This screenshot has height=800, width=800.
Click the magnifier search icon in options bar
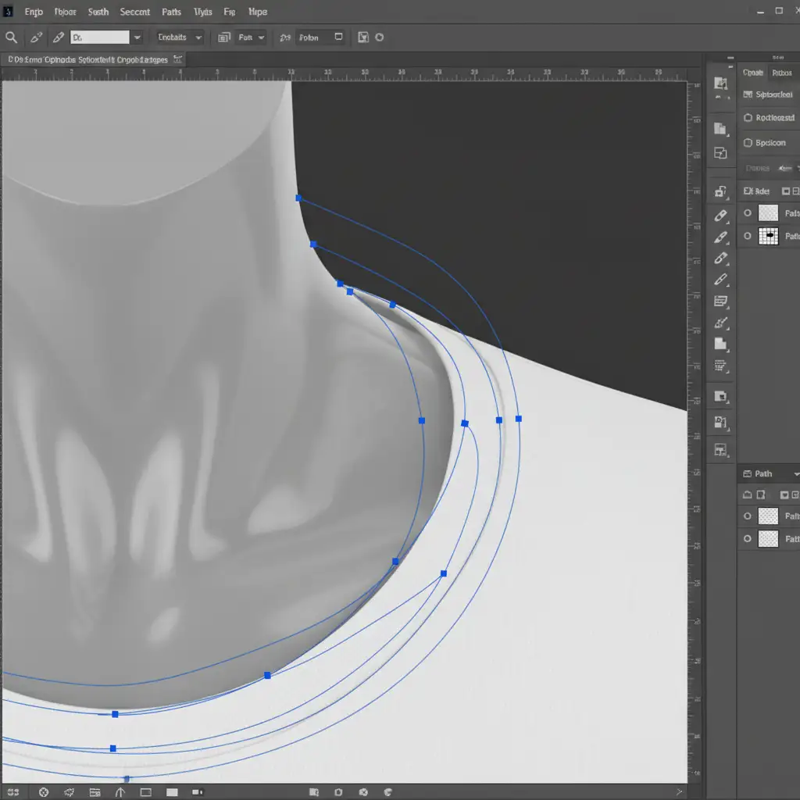click(12, 37)
